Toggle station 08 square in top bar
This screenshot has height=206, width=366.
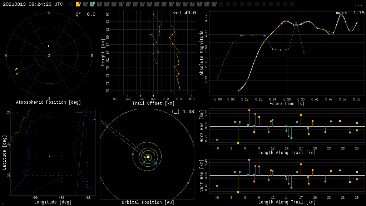tap(128, 4)
